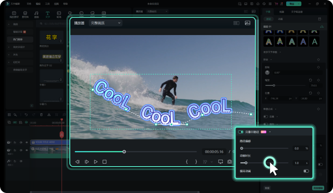Open the cloud upload icon in the title bar
This screenshot has height=193, width=333.
(258, 4)
